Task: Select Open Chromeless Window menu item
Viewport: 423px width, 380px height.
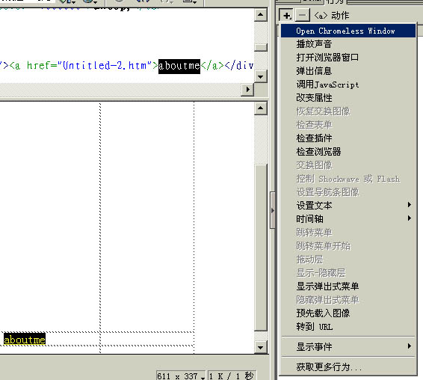Action: [348, 31]
